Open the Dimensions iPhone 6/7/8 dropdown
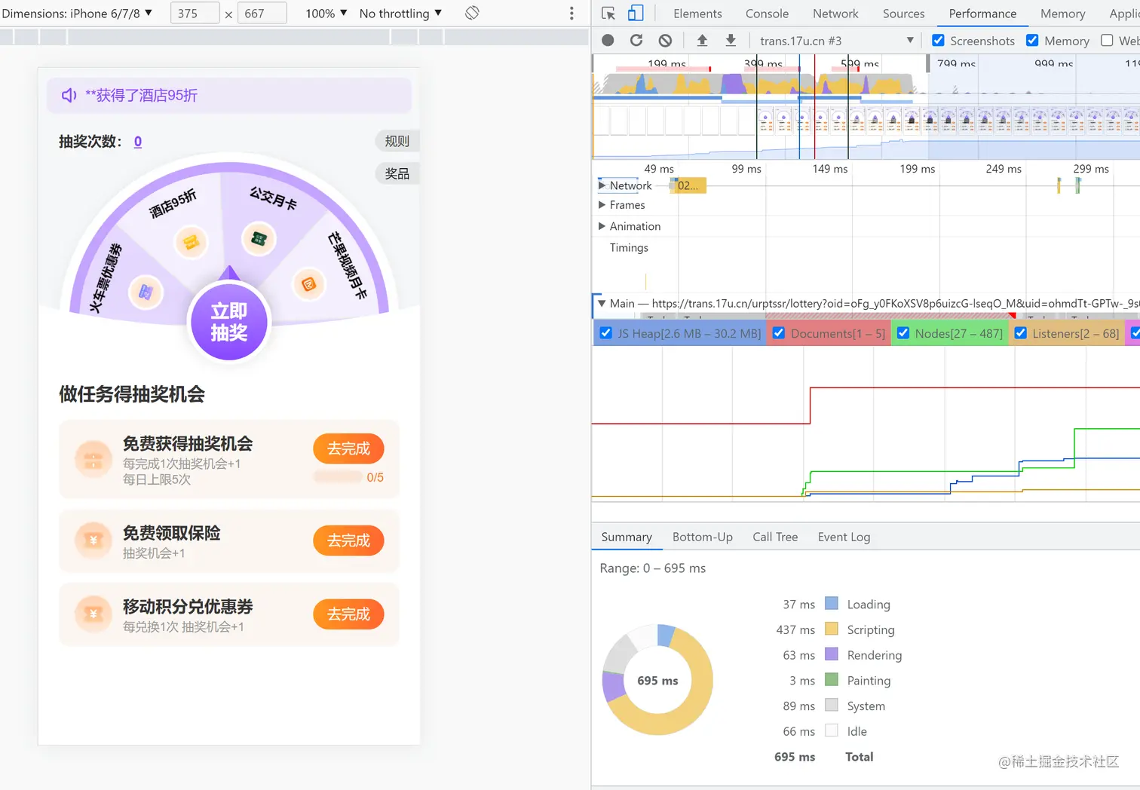Image resolution: width=1140 pixels, height=790 pixels. tap(77, 13)
